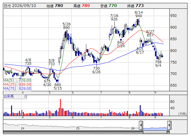This screenshot has width=191, height=137.
Task: Click the 日付 2026/09/10 date label
Action: pyautogui.click(x=20, y=6)
